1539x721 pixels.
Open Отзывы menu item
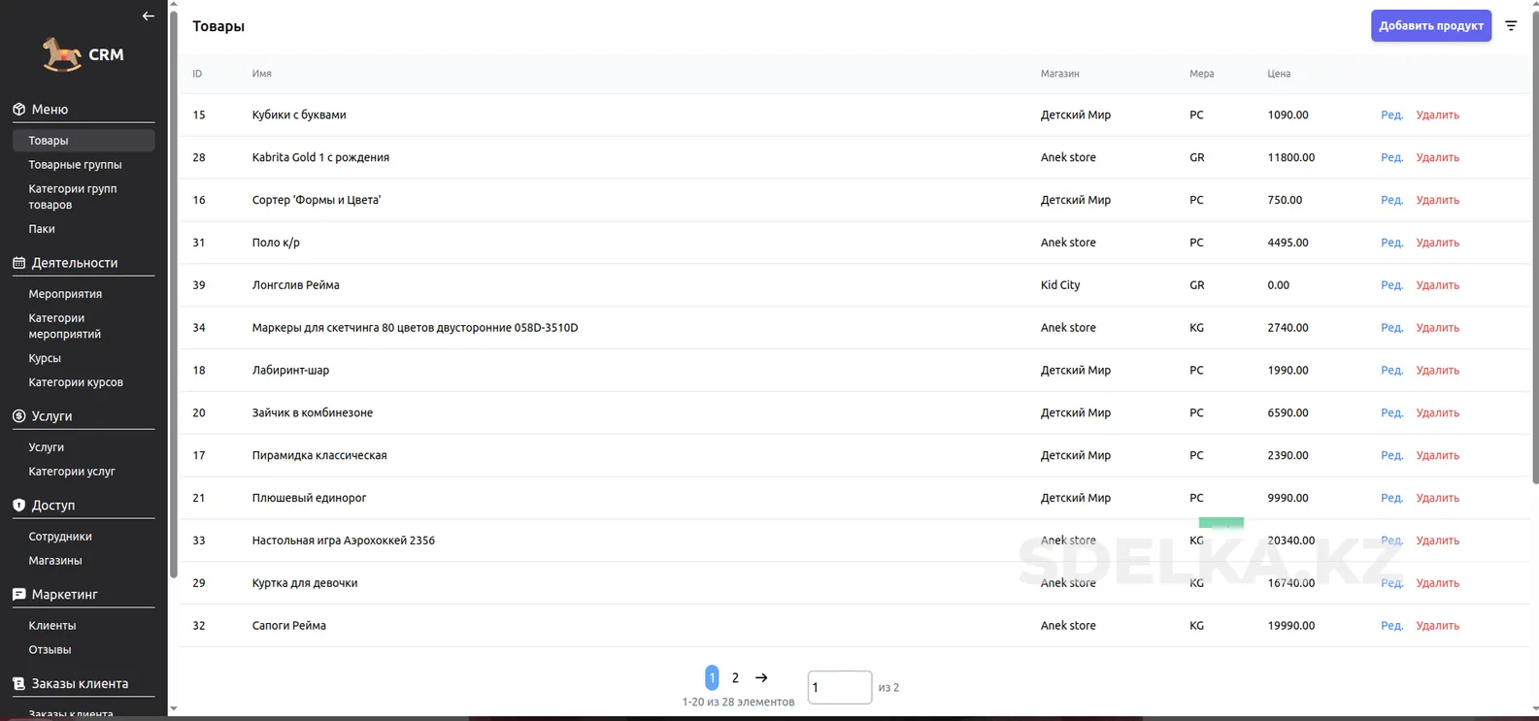pos(50,650)
